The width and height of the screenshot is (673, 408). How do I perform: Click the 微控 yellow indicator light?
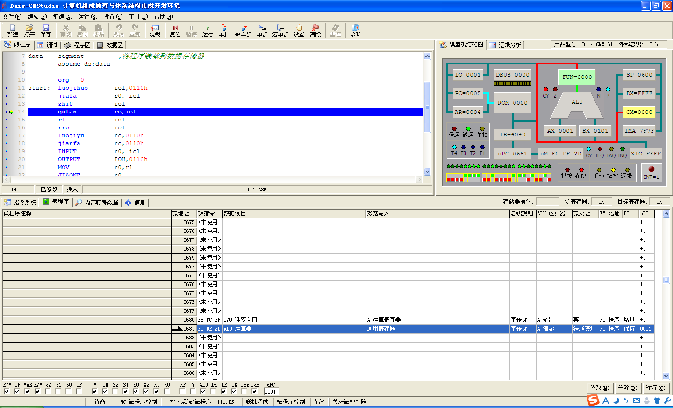[x=613, y=170]
